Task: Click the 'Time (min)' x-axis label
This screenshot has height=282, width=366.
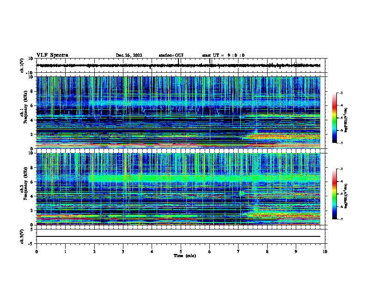Action: pyautogui.click(x=185, y=256)
